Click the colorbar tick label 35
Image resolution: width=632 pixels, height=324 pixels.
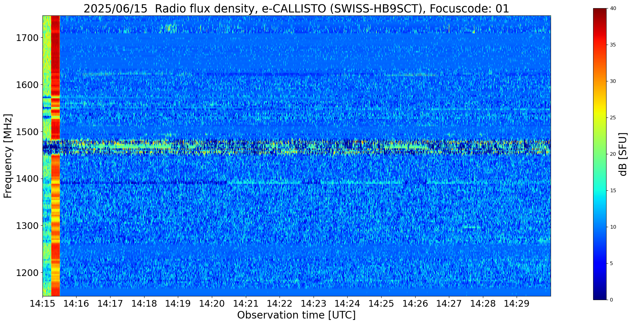point(613,45)
